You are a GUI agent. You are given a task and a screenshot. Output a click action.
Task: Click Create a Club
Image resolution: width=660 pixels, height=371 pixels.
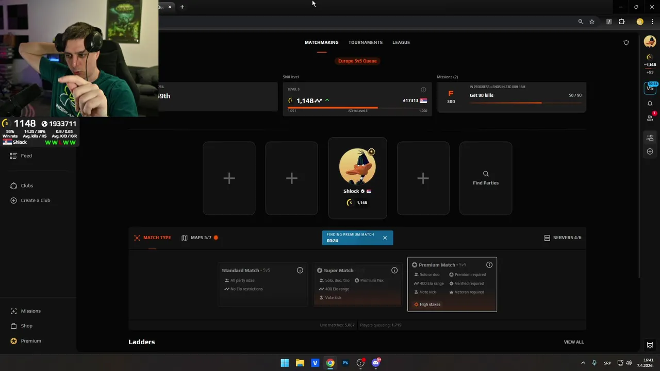click(x=30, y=200)
